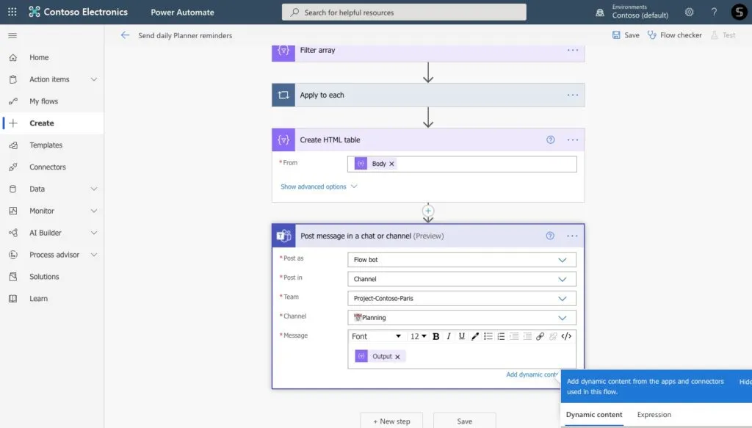752x428 pixels.
Task: Open help for Create HTML table
Action: tap(551, 140)
